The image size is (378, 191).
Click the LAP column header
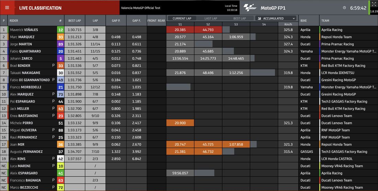point(95,21)
